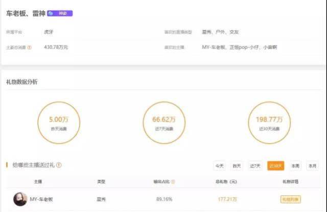Click the 给哪些主播送过礼 section title
The height and width of the screenshot is (212, 327).
tap(34, 165)
